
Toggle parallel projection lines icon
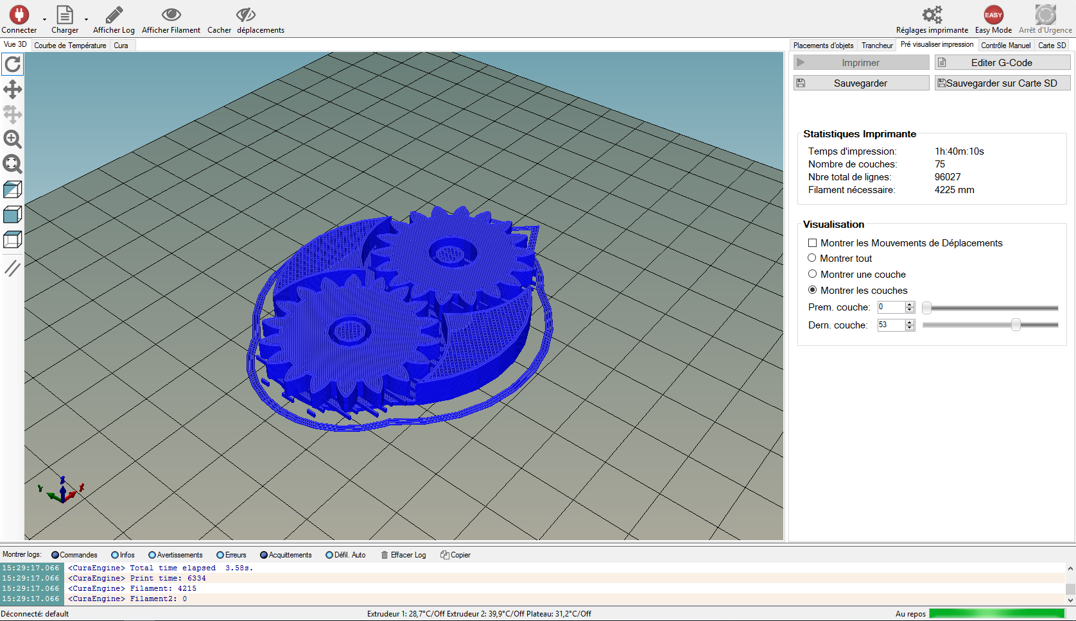click(13, 268)
